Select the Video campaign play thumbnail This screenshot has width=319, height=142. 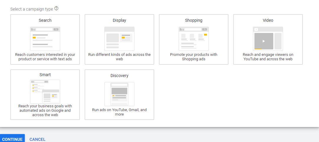pos(264,41)
